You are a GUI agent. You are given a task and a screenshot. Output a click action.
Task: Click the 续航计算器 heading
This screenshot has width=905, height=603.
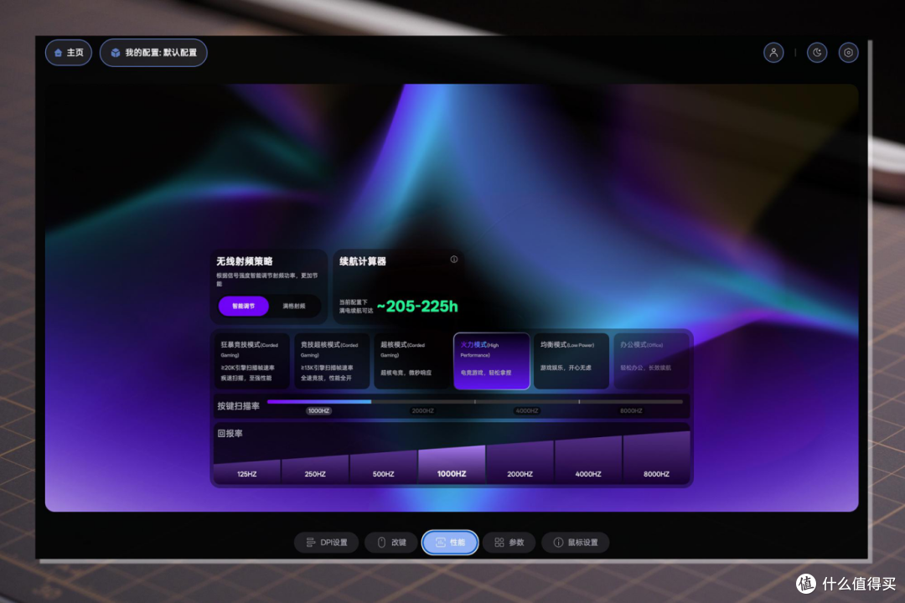(363, 261)
